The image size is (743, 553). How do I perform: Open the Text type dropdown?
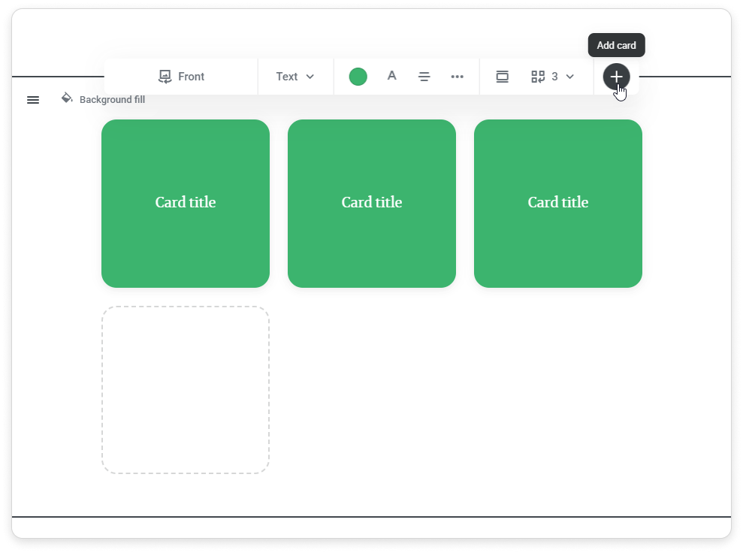[x=287, y=77]
